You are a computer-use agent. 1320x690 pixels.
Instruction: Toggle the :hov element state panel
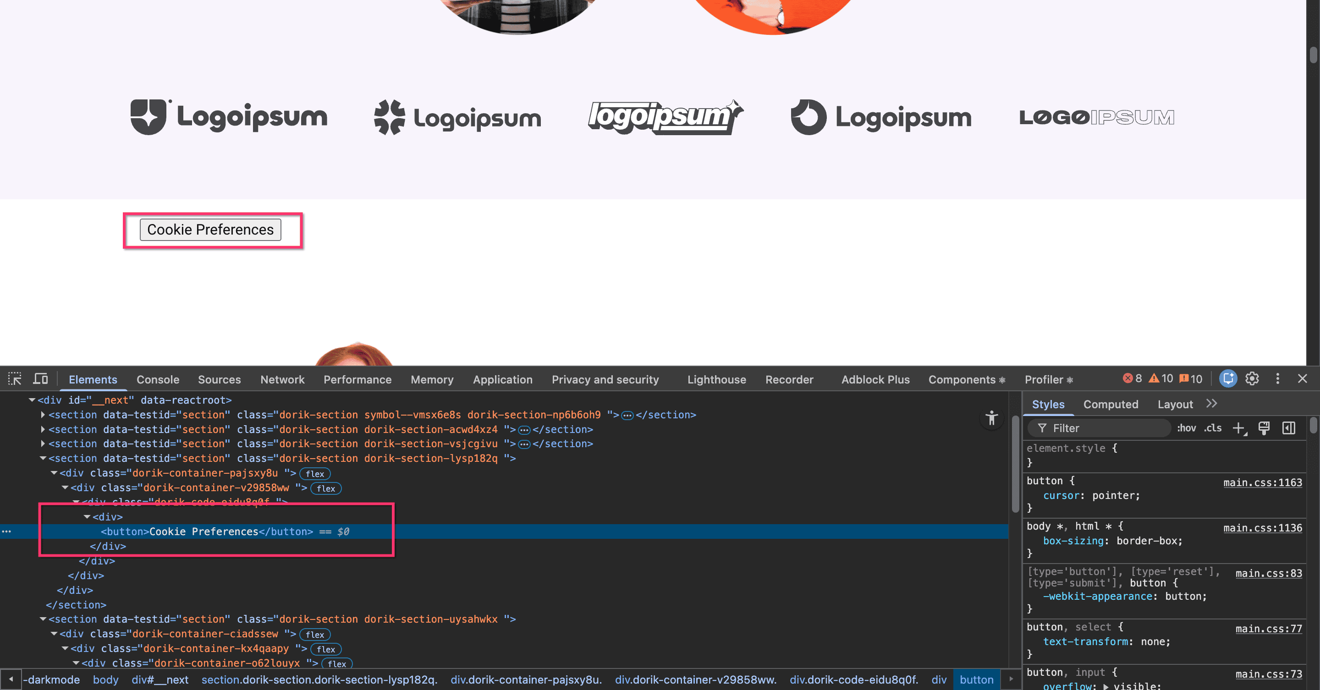1186,428
